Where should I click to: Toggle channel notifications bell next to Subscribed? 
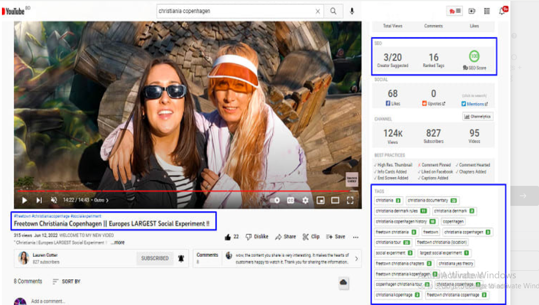point(180,258)
